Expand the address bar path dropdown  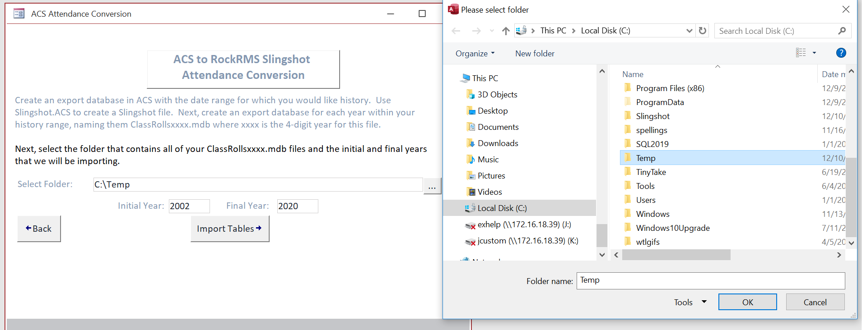(x=689, y=31)
